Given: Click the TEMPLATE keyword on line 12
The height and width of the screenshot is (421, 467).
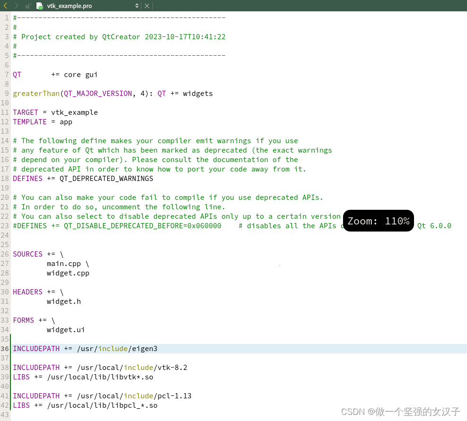Looking at the screenshot, I should (x=29, y=121).
